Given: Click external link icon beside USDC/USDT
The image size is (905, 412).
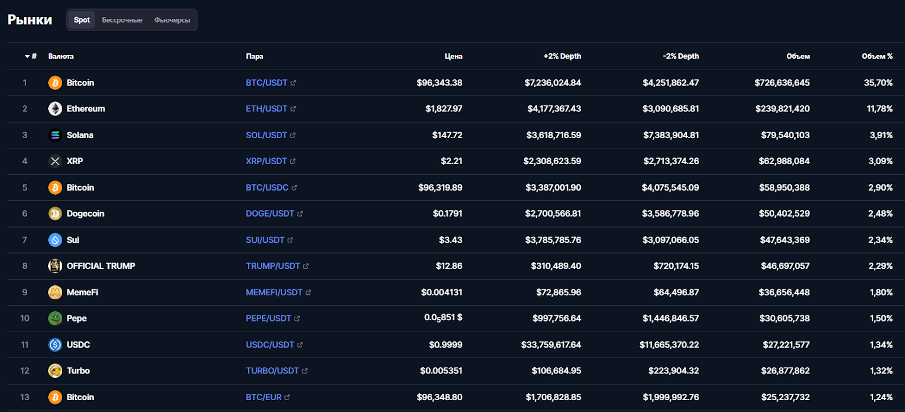Looking at the screenshot, I should coord(300,345).
